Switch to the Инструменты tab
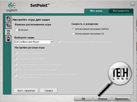The image size is (137, 102). pos(121,11)
